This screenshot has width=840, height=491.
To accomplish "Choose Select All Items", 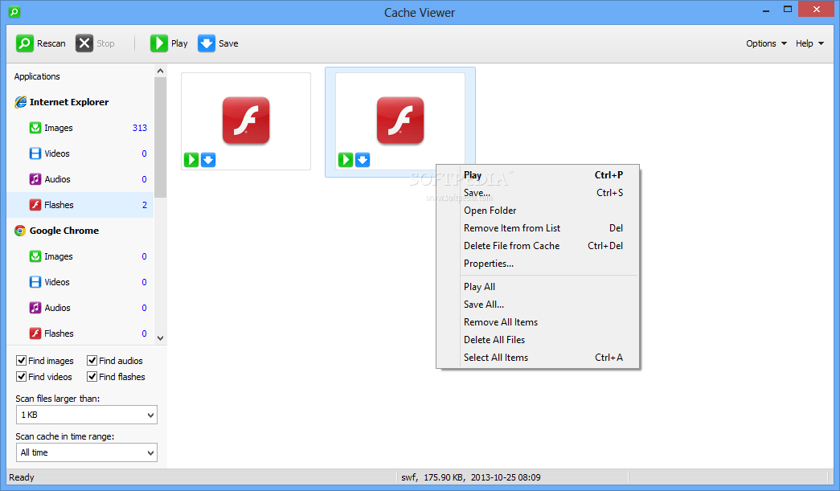I will click(538, 357).
